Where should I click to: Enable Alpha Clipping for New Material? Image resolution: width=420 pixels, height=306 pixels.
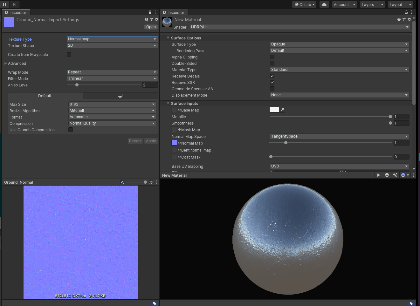click(272, 57)
